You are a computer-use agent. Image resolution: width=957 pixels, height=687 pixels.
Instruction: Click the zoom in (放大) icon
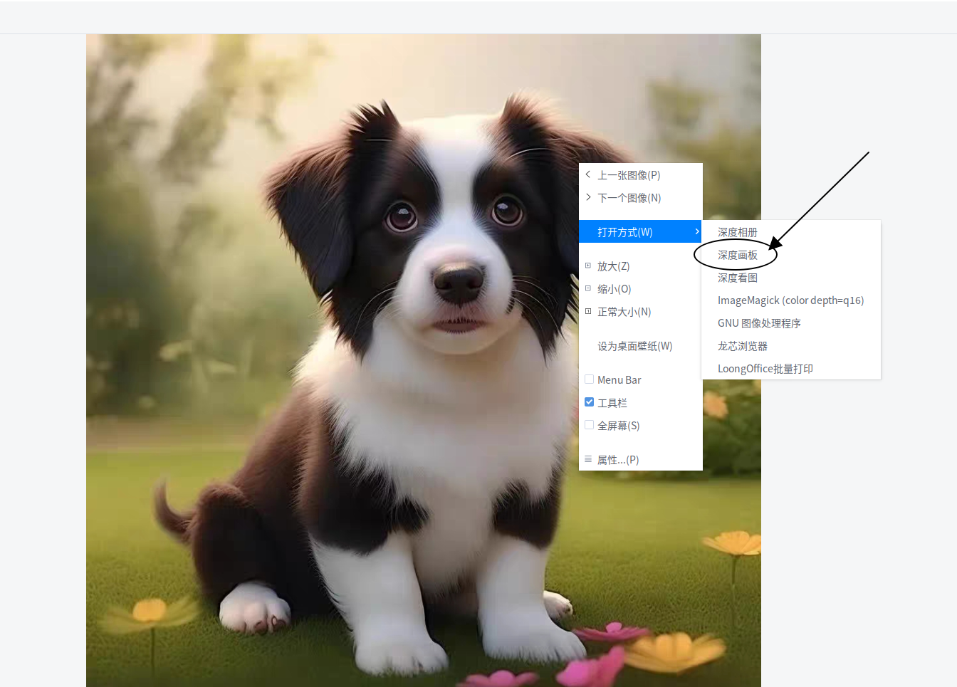click(x=588, y=266)
